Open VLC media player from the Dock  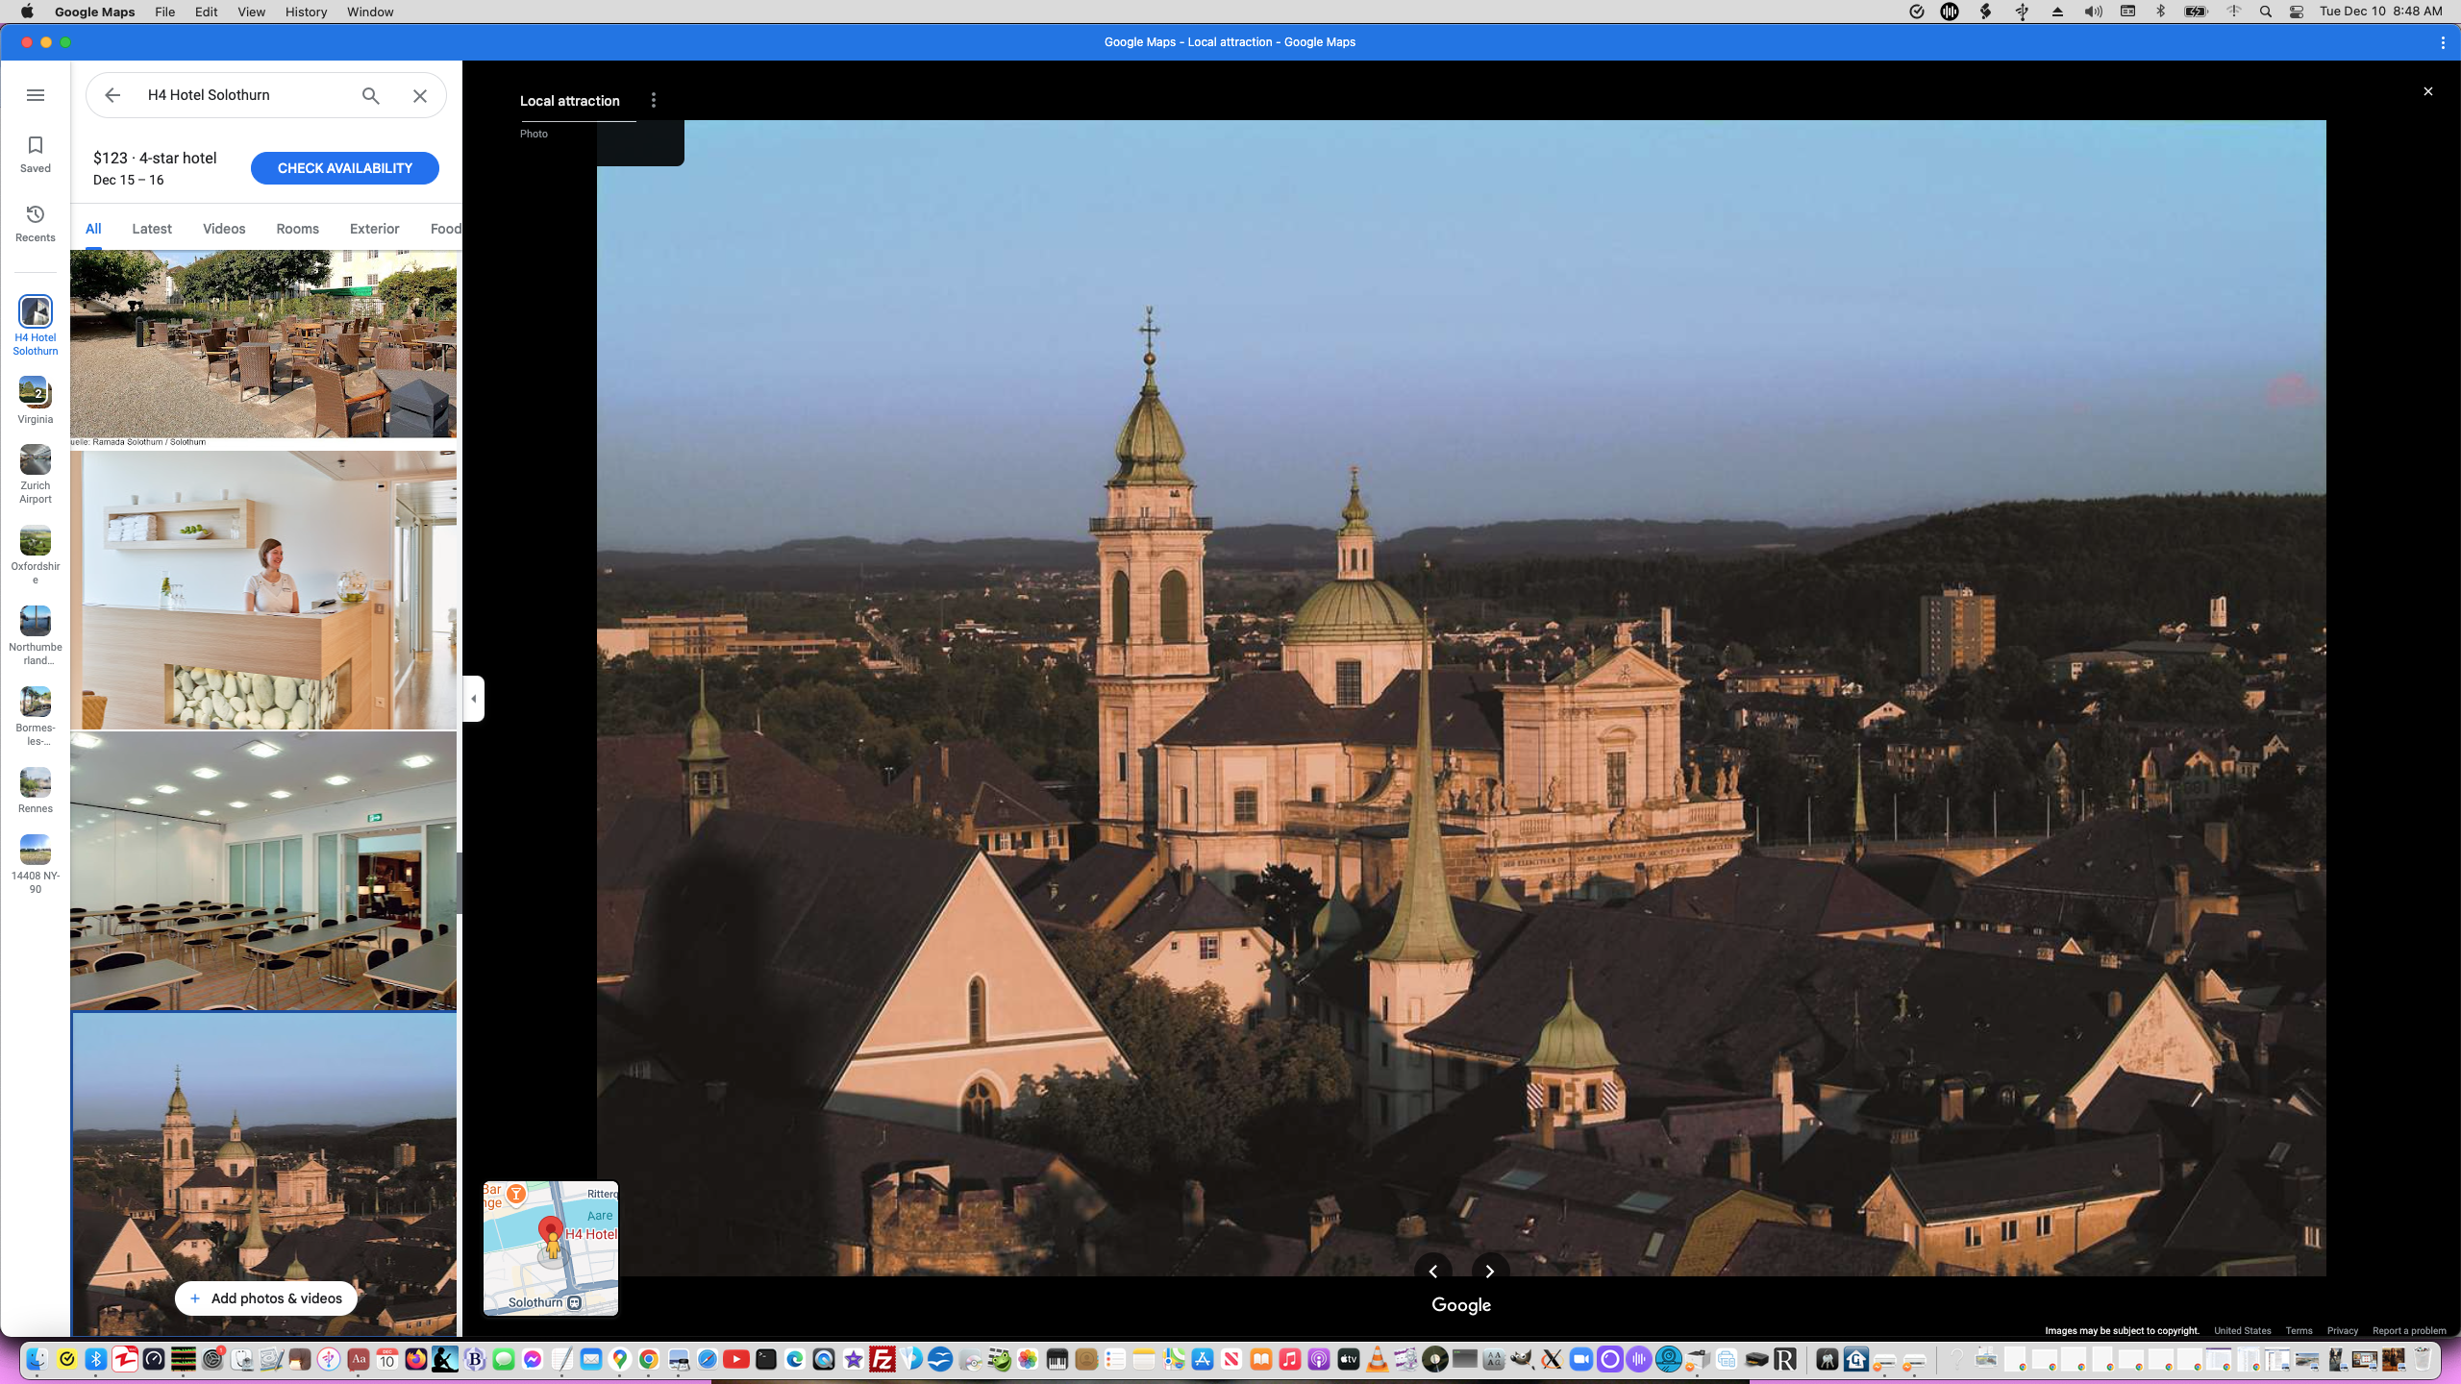(x=1377, y=1359)
